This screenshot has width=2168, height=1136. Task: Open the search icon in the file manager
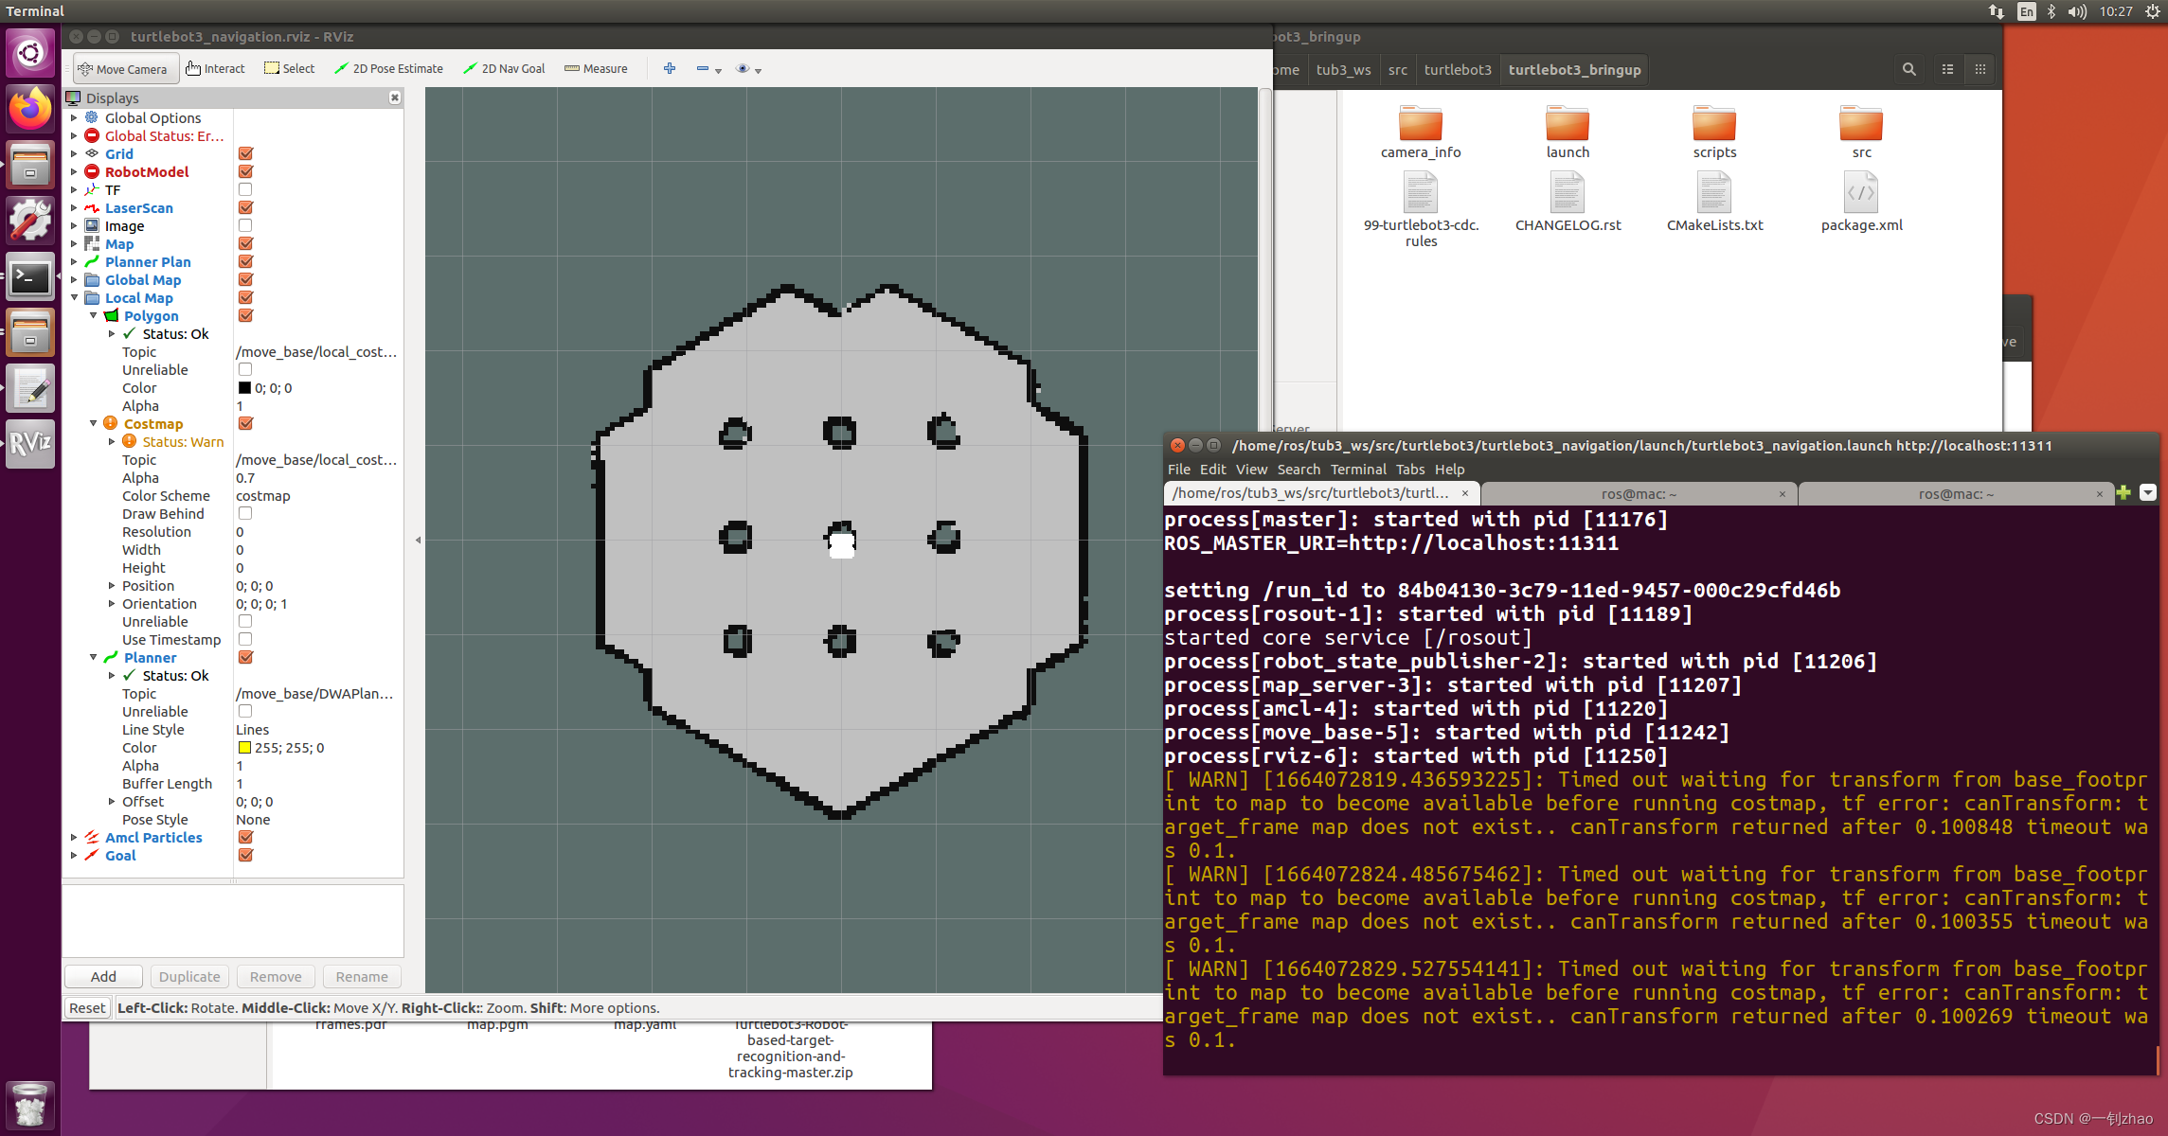[x=1908, y=69]
